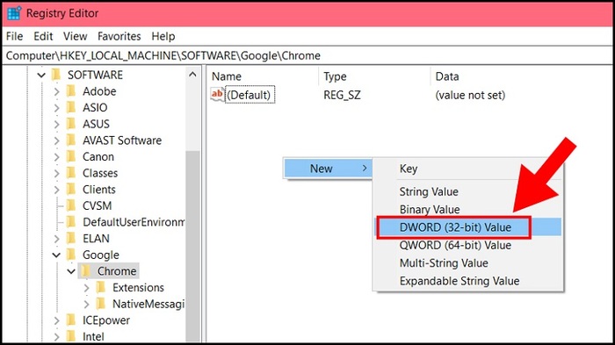The image size is (615, 345).
Task: Click the Canon folder icon
Action: coord(71,156)
